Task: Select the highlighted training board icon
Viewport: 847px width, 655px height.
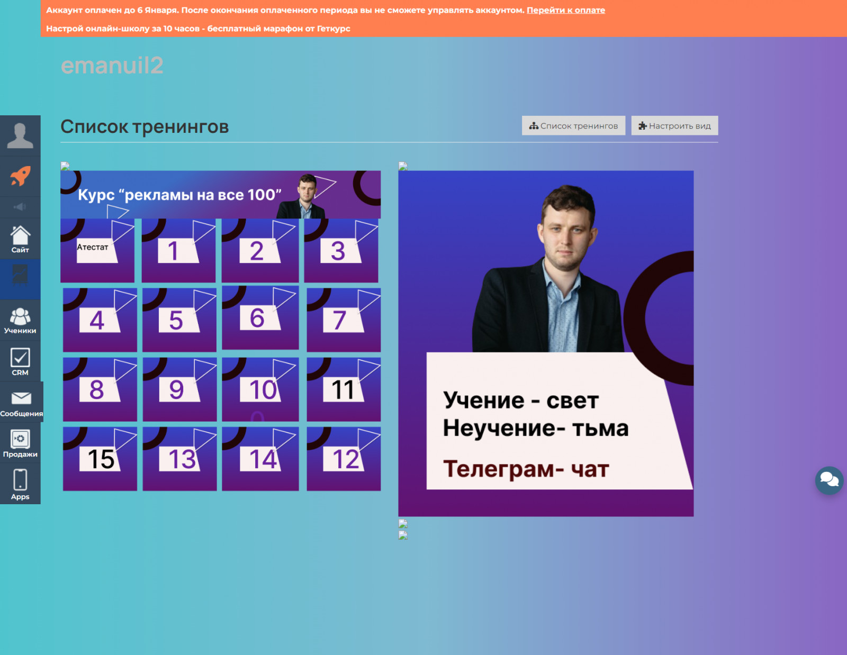Action: [20, 279]
